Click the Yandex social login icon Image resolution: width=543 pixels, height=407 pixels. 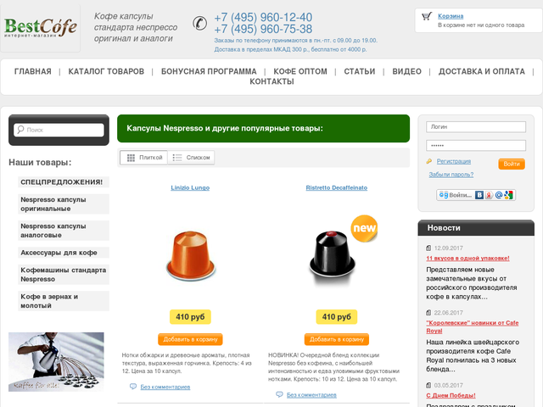pyautogui.click(x=489, y=195)
